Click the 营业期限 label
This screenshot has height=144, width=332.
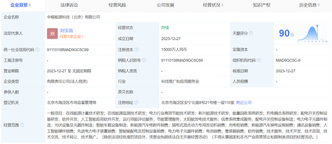pyautogui.click(x=11, y=71)
